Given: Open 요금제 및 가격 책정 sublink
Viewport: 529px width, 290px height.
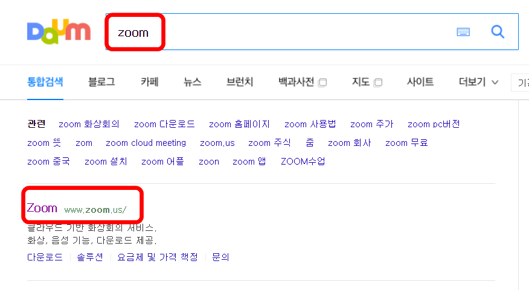Looking at the screenshot, I should tap(158, 257).
